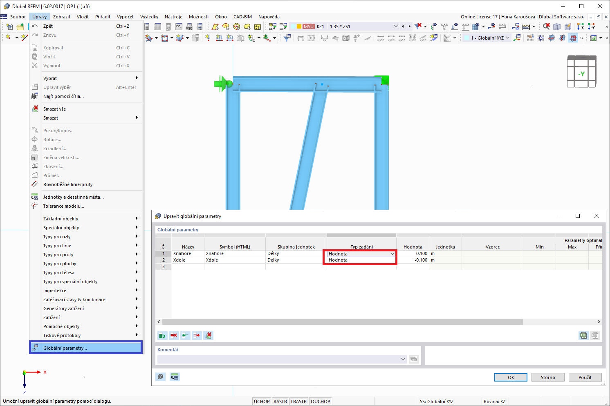
Task: Click the view in -Y direction icon
Action: coord(591,27)
